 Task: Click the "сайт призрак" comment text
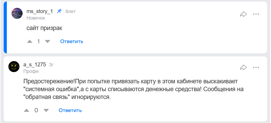(44, 28)
